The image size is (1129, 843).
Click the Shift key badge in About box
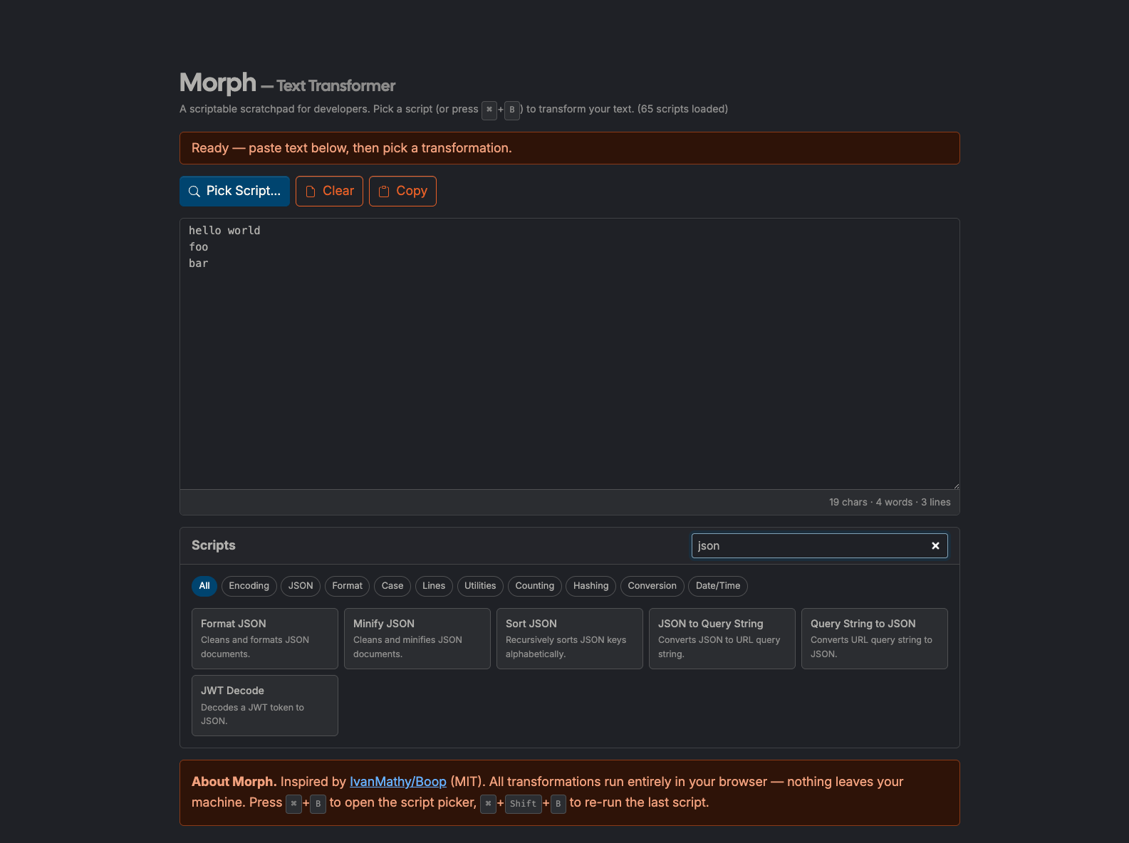pyautogui.click(x=524, y=804)
